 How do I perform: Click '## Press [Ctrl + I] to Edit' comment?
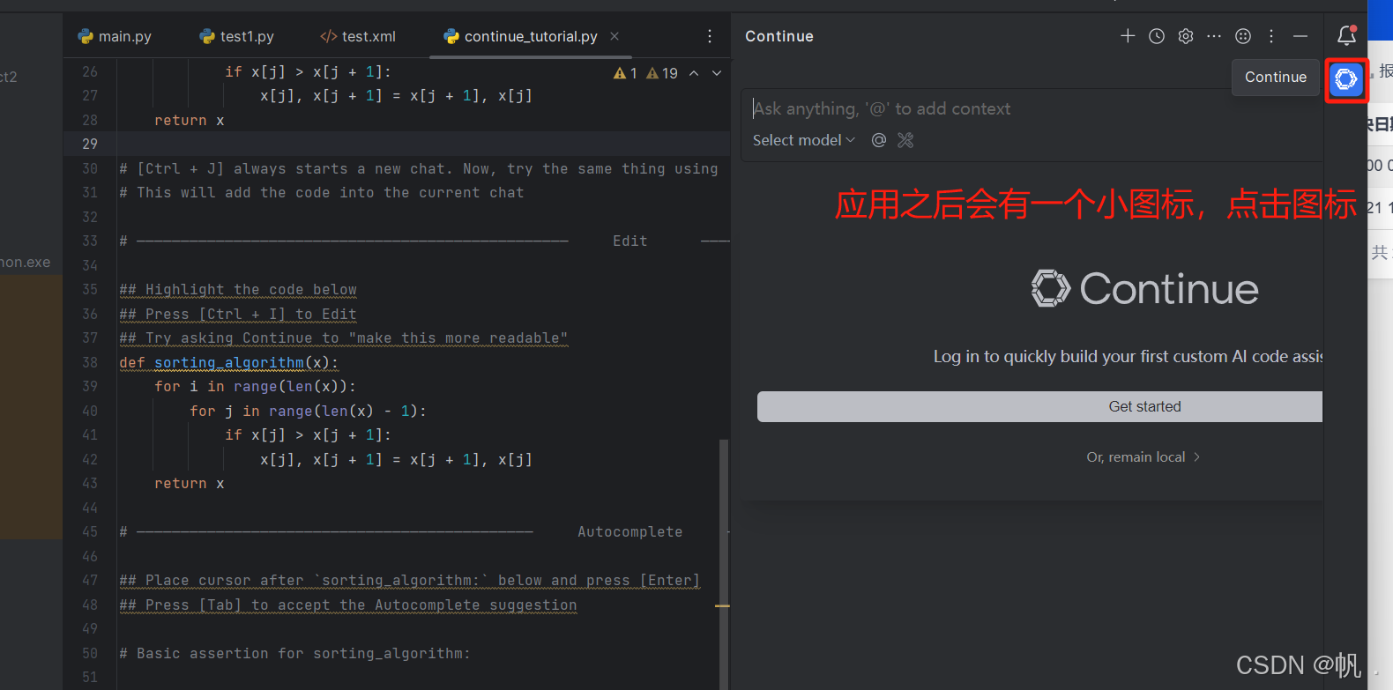[x=238, y=315]
